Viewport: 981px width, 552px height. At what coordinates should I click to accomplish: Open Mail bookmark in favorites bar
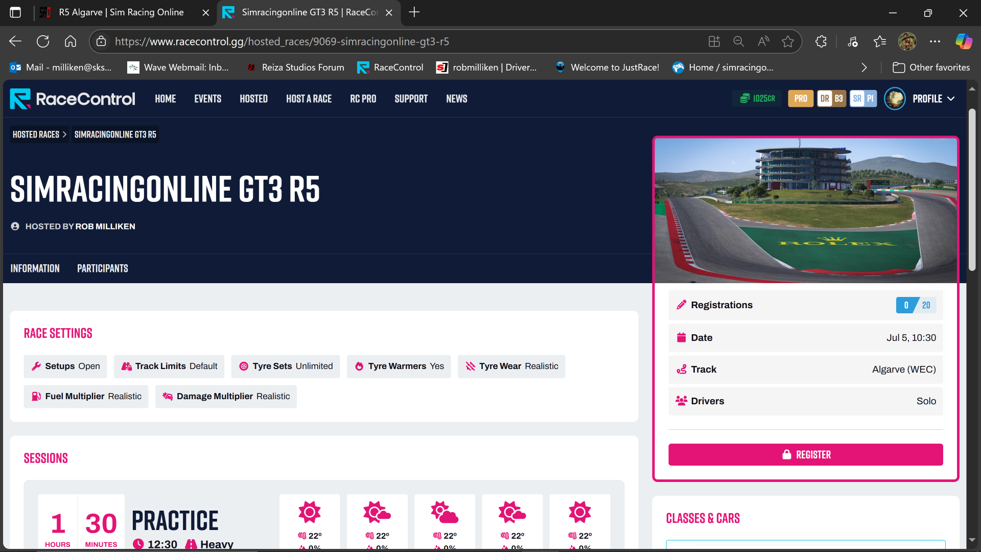(61, 67)
